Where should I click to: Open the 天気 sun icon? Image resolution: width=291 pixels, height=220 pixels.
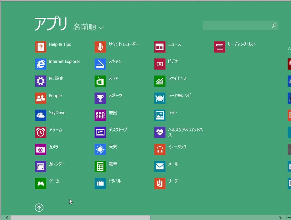point(100,150)
